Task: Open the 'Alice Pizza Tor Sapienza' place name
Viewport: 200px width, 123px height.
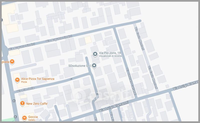Action: tap(38, 79)
